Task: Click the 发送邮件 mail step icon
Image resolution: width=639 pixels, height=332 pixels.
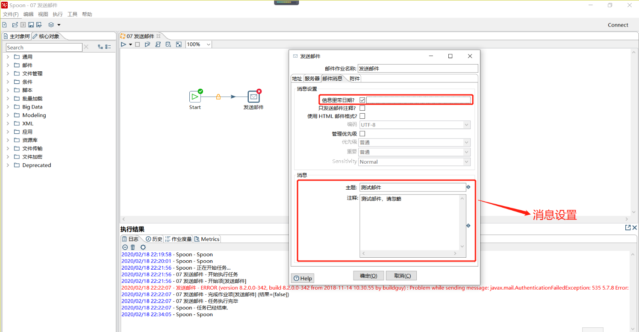Action: 254,97
